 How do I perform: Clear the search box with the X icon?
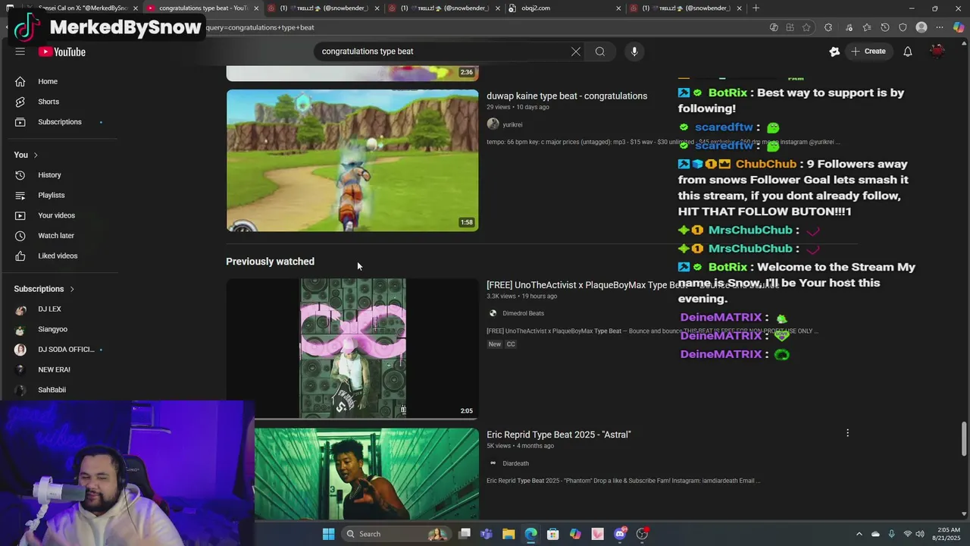576,52
